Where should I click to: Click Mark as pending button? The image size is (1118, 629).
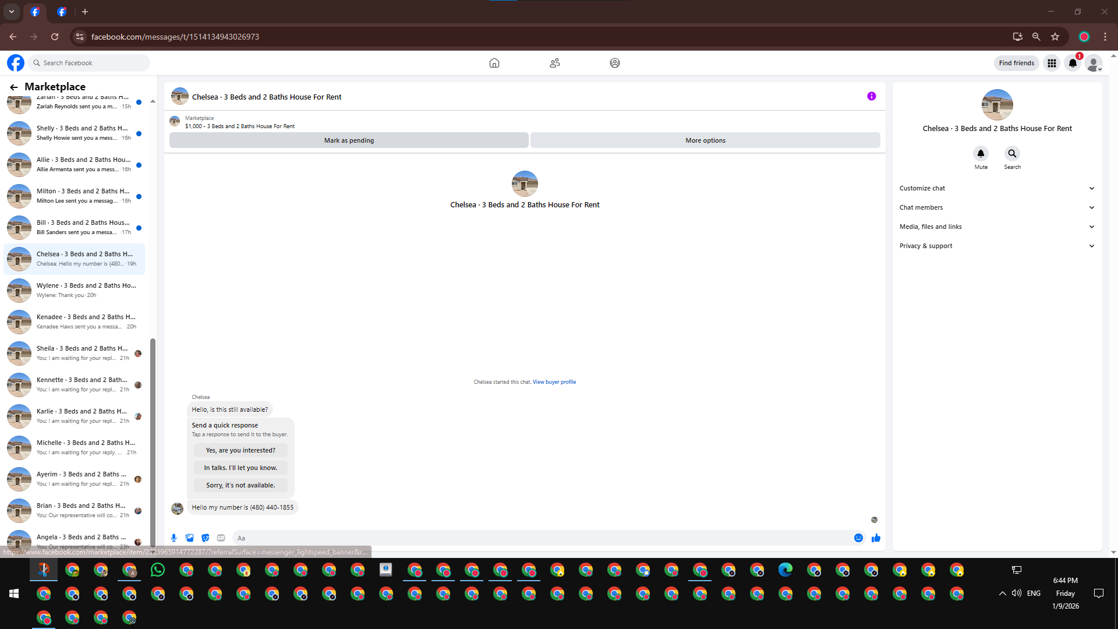[x=349, y=140]
